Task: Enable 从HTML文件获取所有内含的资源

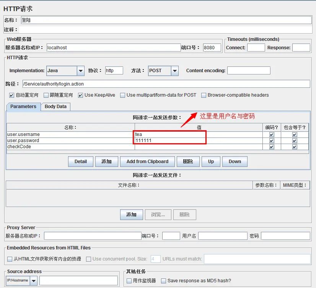Action: coord(10,259)
